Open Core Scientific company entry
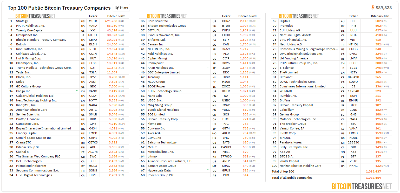The height and width of the screenshot is (193, 400). pyautogui.click(x=158, y=21)
